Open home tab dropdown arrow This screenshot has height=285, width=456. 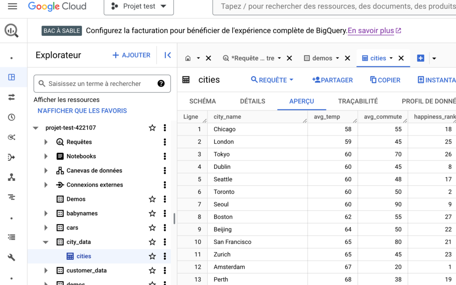(198, 58)
